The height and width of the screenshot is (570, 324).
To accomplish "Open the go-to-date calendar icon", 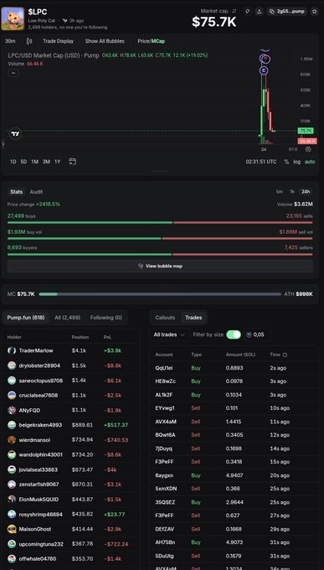I will pyautogui.click(x=72, y=162).
